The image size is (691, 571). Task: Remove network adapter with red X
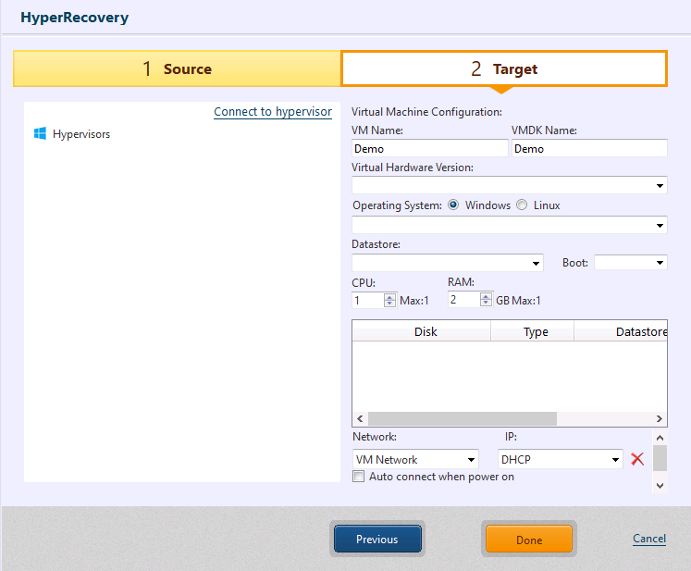[x=637, y=459]
